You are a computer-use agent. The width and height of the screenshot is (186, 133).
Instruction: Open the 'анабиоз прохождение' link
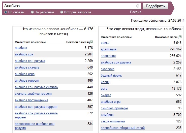(x=32, y=100)
